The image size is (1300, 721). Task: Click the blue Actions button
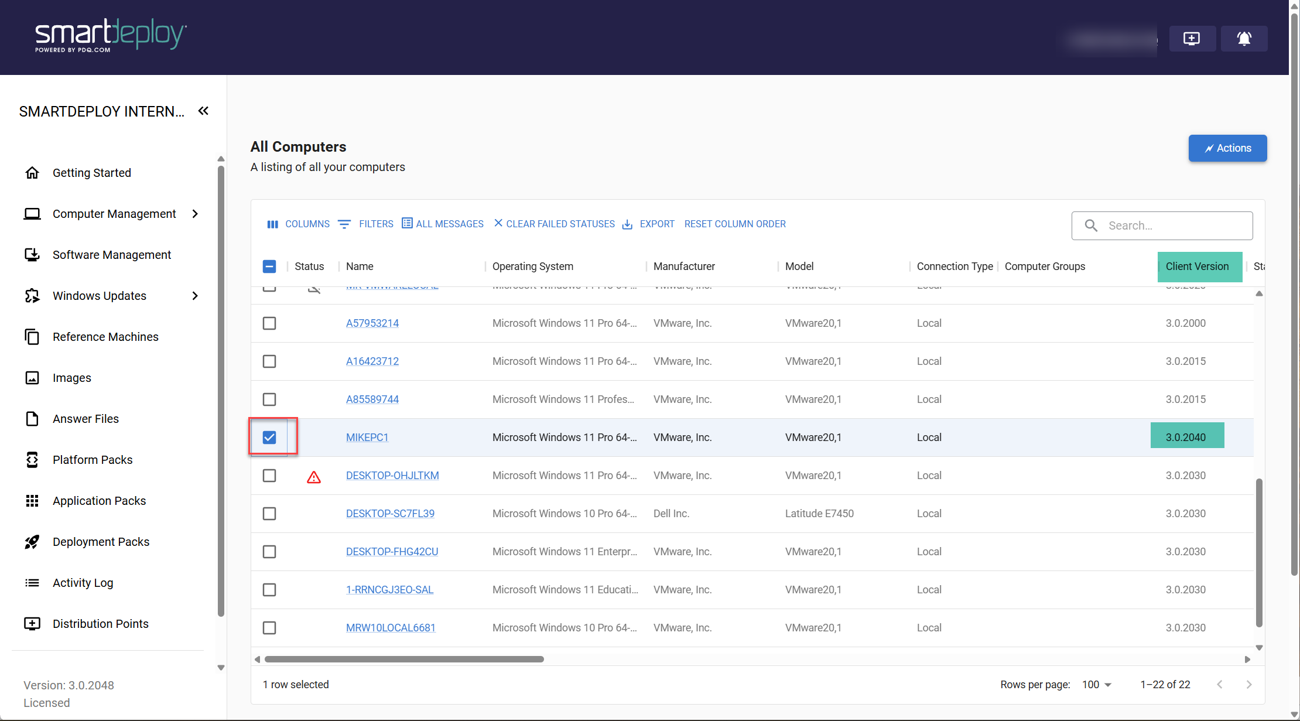pyautogui.click(x=1227, y=148)
